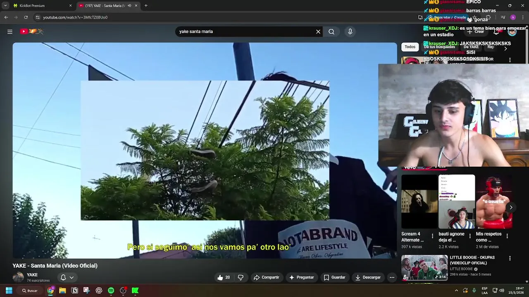Image resolution: width=529 pixels, height=297 pixels.
Task: Click the Crear button
Action: [x=476, y=31]
